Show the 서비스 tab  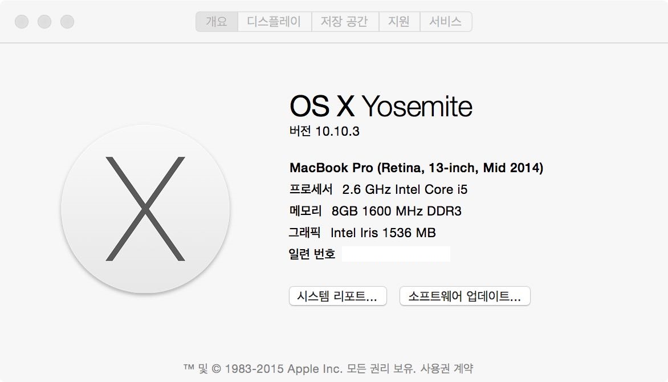point(446,22)
